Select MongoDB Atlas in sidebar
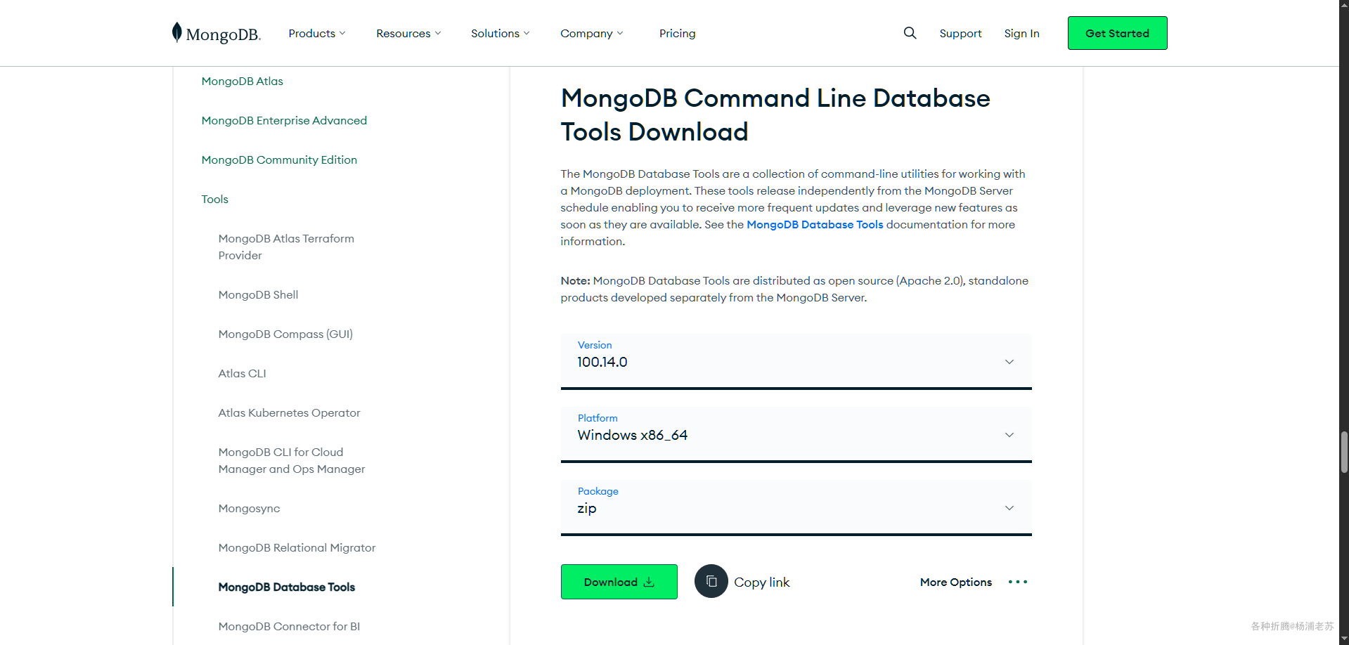Viewport: 1349px width, 645px height. (242, 81)
